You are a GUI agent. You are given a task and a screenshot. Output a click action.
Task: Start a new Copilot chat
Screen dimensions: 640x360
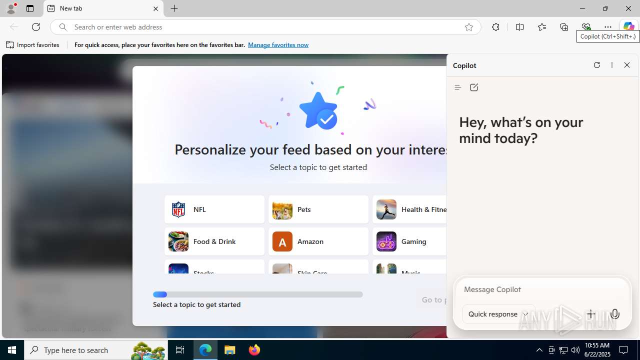coord(474,87)
